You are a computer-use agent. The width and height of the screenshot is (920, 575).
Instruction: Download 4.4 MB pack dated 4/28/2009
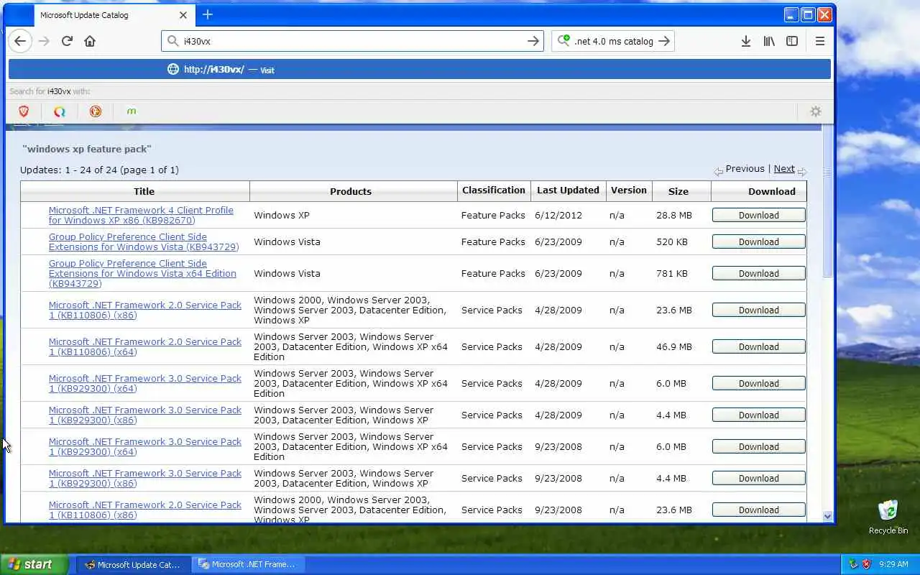pos(758,415)
